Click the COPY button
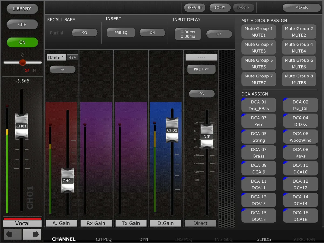The image size is (324, 243). [x=220, y=8]
